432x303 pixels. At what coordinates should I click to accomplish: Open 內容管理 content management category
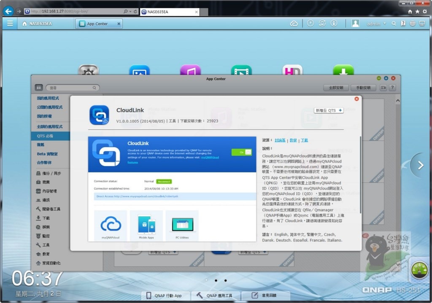click(x=46, y=191)
